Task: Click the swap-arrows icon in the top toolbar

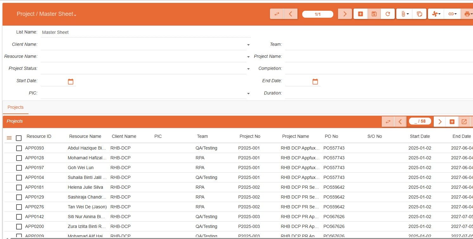Action: click(x=277, y=14)
